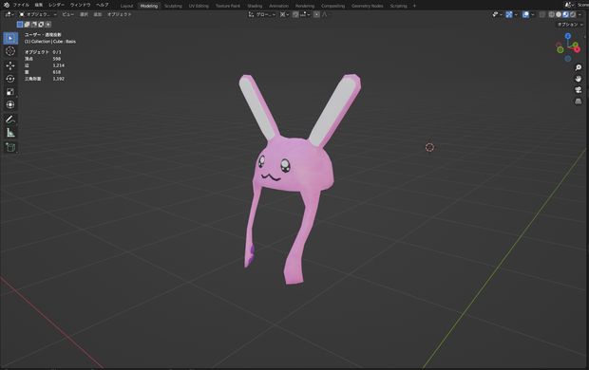Click the Blender logo menu icon
589x370 pixels.
[7, 5]
